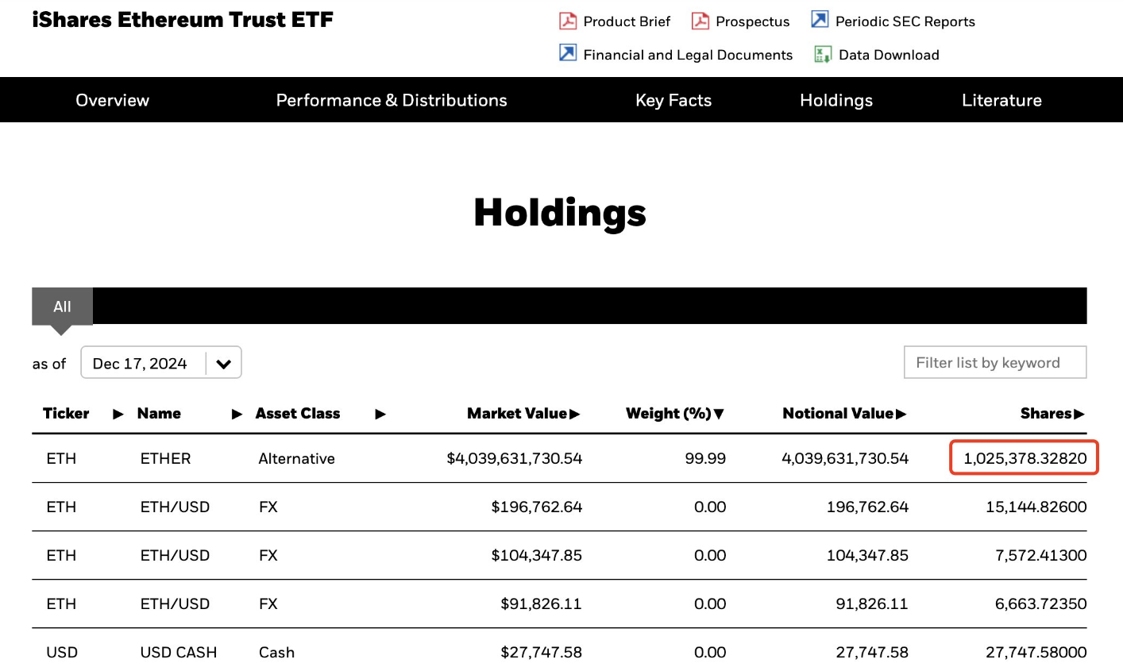The image size is (1123, 671).
Task: Click the Data Download spreadsheet icon
Action: tap(822, 54)
